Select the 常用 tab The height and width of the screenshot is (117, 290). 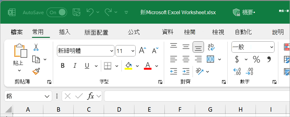(x=38, y=32)
